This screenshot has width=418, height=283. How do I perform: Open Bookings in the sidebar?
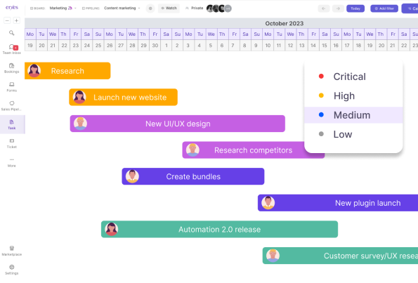coord(12,68)
